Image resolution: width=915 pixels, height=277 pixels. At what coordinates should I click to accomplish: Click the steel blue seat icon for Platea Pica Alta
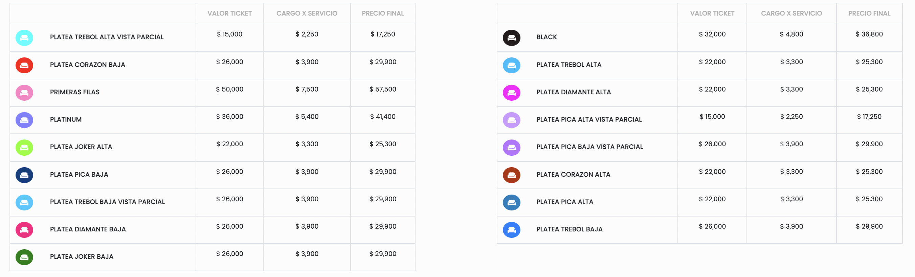[x=512, y=203]
